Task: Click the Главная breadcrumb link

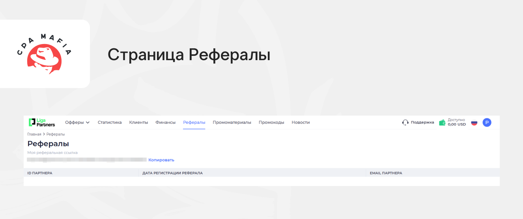Action: pos(34,134)
